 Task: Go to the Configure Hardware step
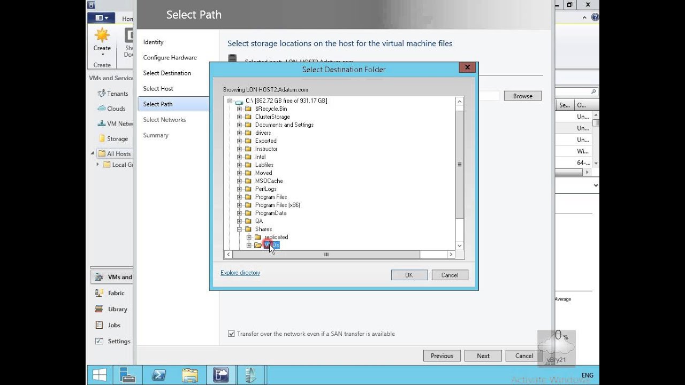170,58
